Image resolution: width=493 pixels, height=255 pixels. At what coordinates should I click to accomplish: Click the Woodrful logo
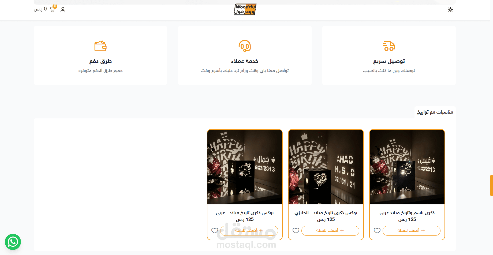(x=245, y=9)
